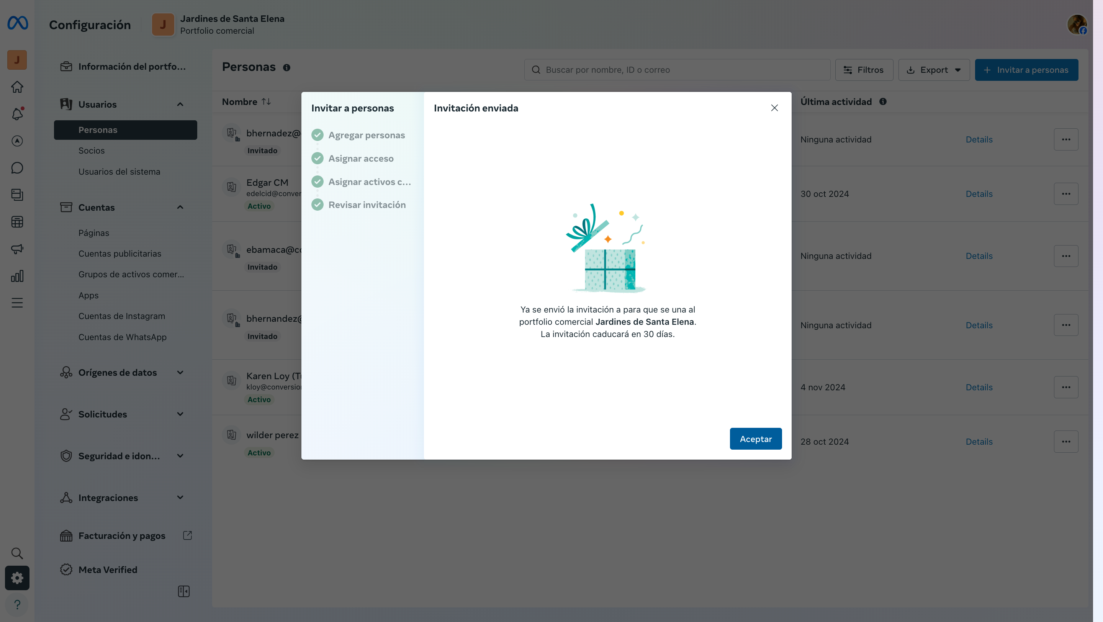Open more options for 30 oct 2024 row
Viewport: 1103px width, 622px height.
(1066, 194)
